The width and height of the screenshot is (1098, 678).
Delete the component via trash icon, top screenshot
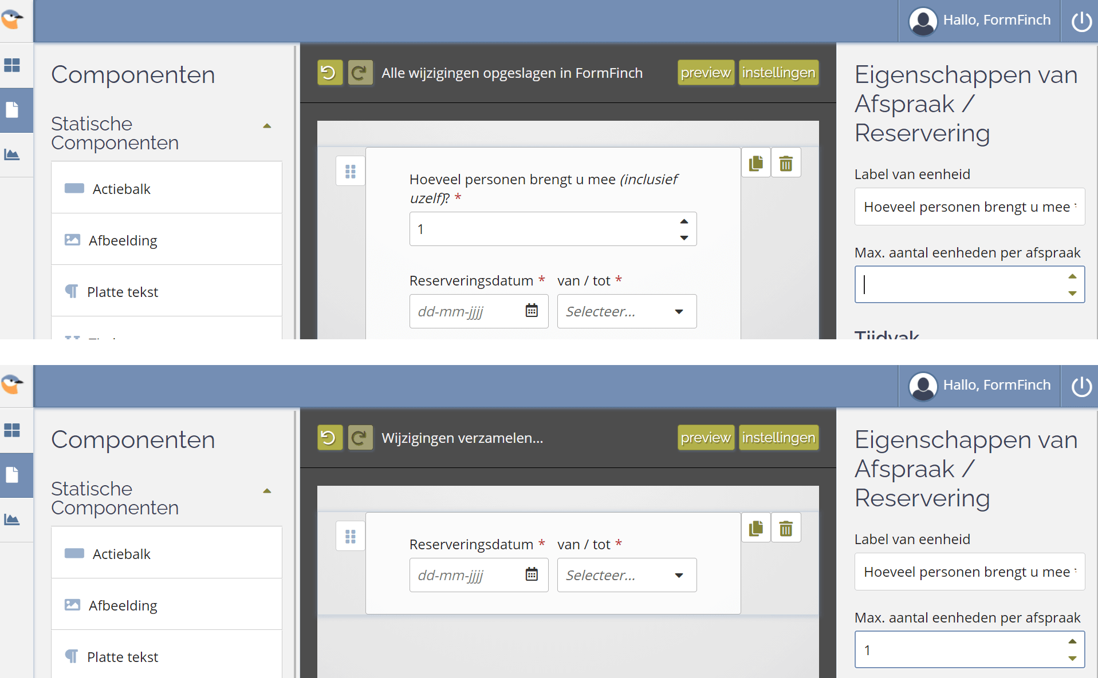(x=786, y=163)
